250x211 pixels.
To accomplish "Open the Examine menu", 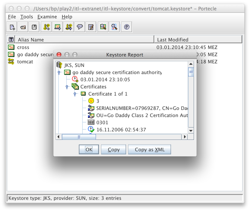I will point(47,17).
